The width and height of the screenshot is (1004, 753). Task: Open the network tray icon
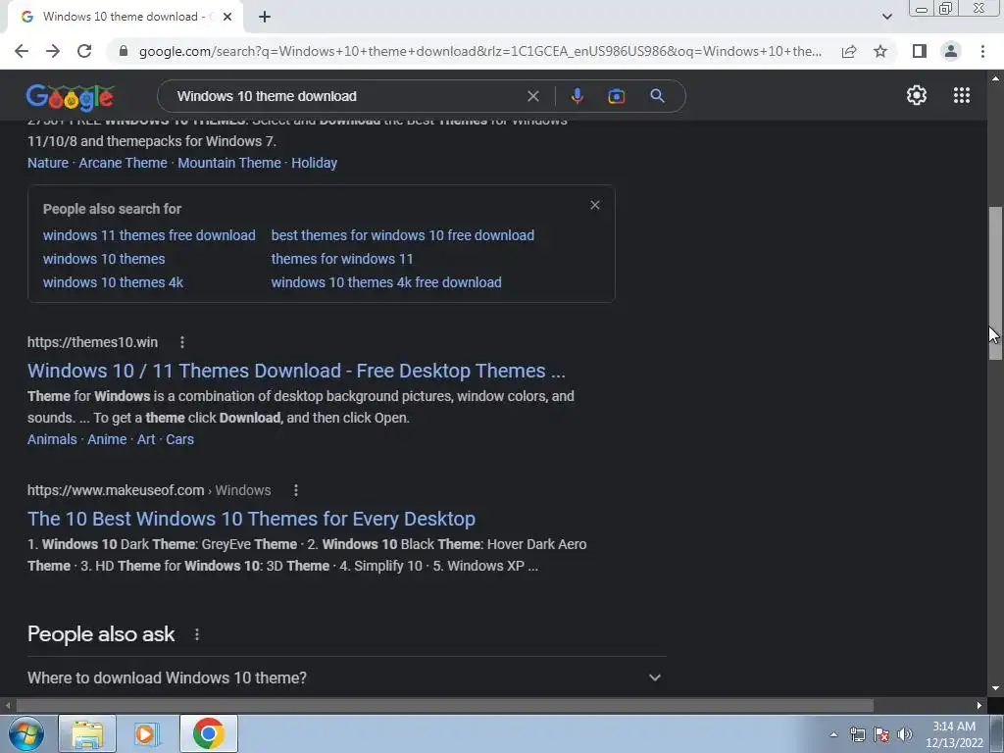point(857,734)
